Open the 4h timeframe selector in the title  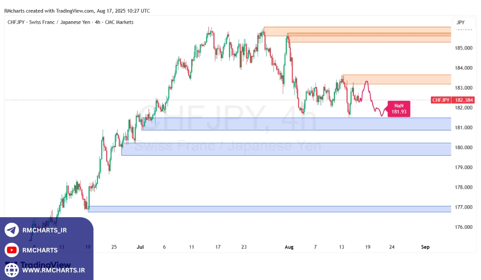(97, 22)
